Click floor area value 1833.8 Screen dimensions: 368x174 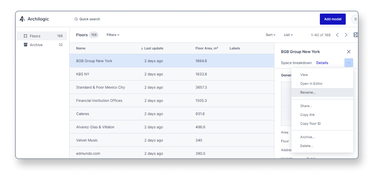(x=201, y=74)
